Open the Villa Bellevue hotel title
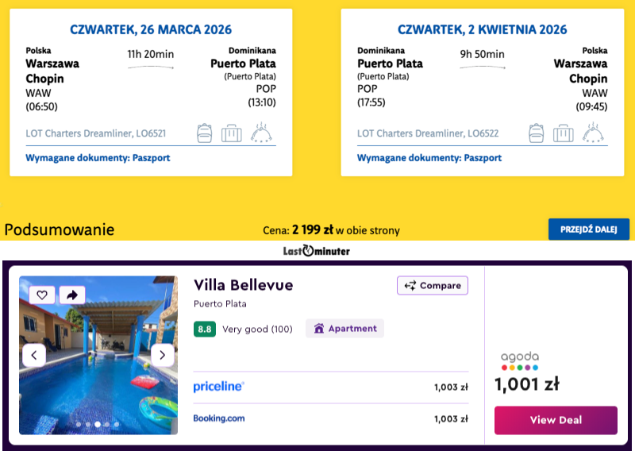The image size is (635, 451). (244, 285)
